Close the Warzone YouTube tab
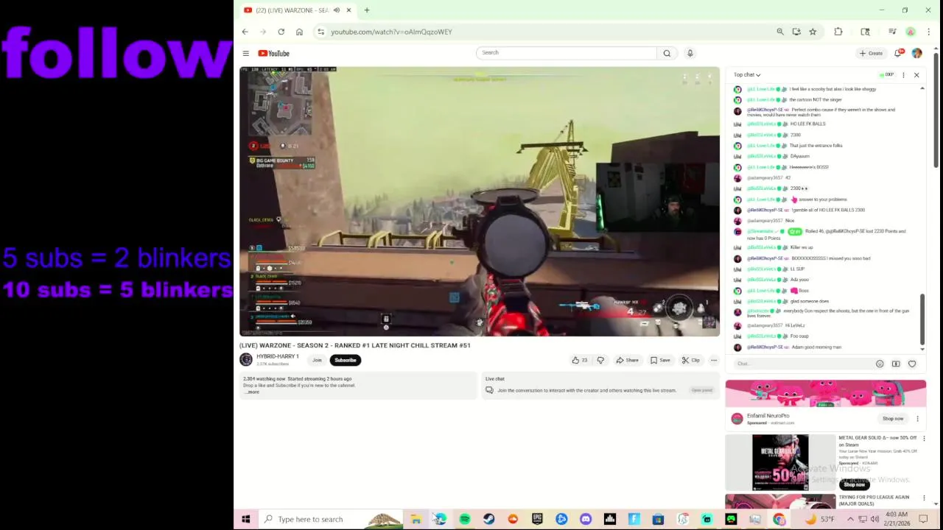Image resolution: width=943 pixels, height=530 pixels. [x=348, y=10]
